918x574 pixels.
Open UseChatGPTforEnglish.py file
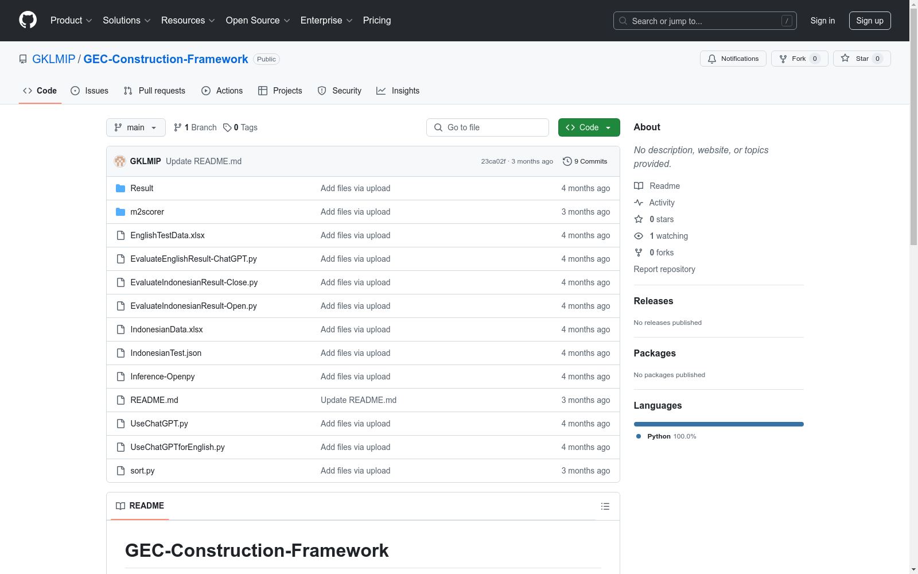click(177, 447)
